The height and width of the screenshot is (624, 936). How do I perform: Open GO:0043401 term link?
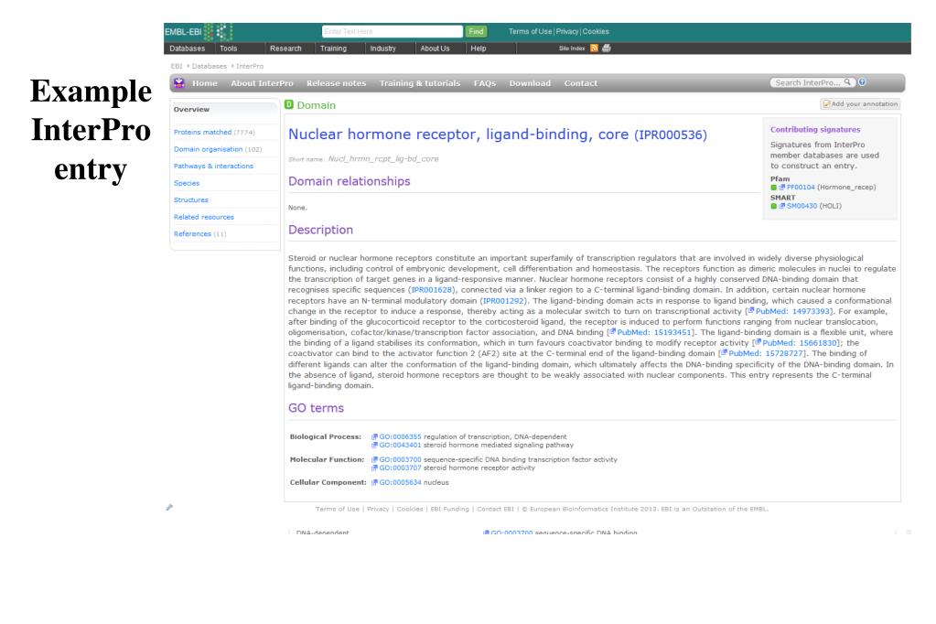click(399, 446)
